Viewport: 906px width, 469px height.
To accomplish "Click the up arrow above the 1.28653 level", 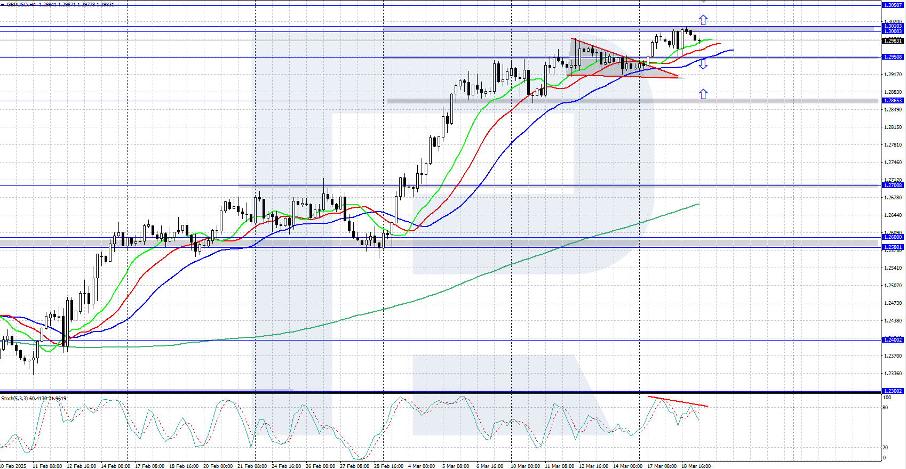I will tap(703, 94).
